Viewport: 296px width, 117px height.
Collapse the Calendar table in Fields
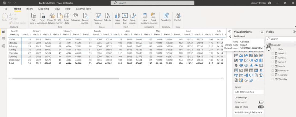coord(267,45)
